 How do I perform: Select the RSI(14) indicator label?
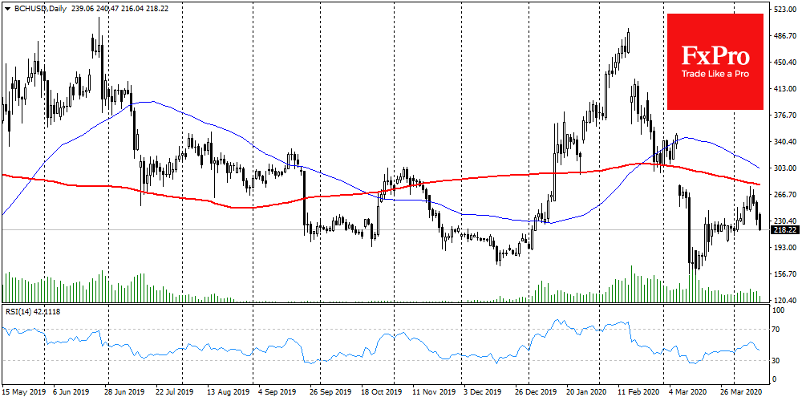click(x=20, y=311)
